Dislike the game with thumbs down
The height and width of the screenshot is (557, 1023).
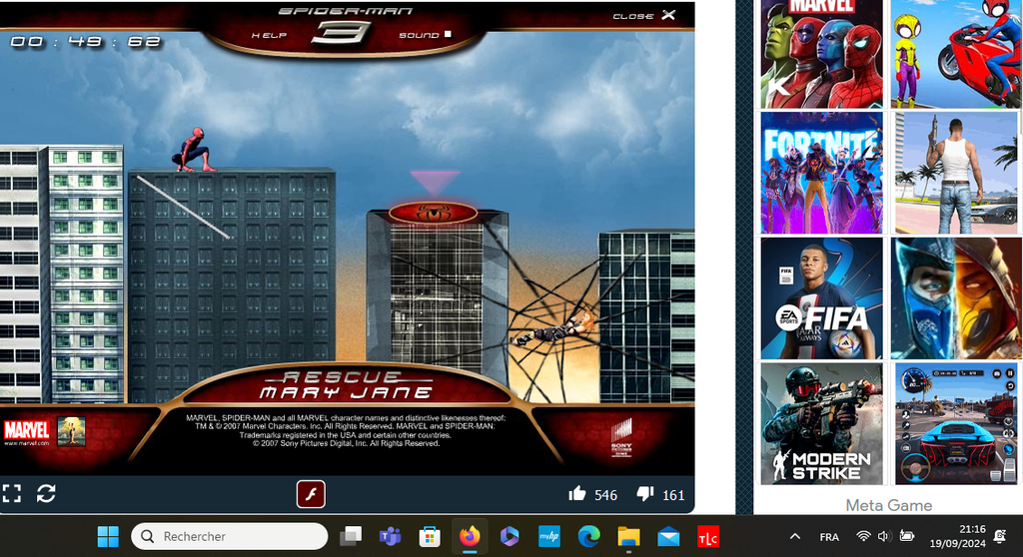pyautogui.click(x=645, y=494)
